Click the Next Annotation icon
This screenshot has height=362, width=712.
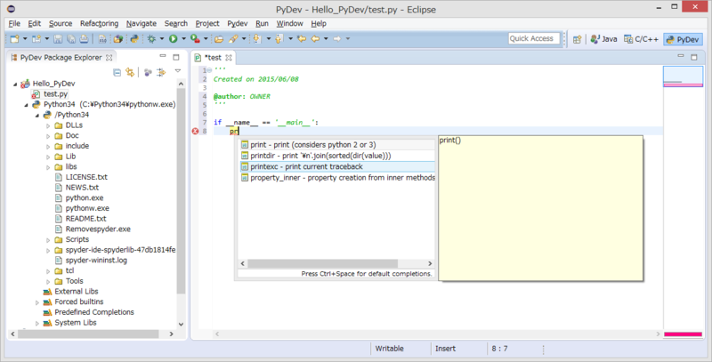257,39
